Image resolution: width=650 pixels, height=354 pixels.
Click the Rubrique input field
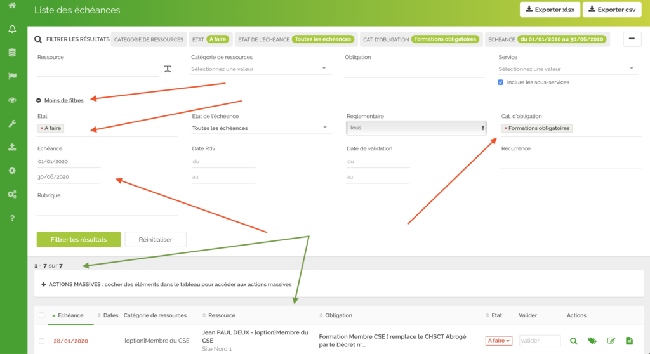point(107,209)
